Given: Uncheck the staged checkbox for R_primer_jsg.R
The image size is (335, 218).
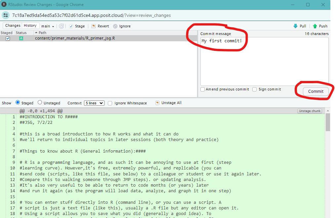Looking at the screenshot, I should 8,38.
